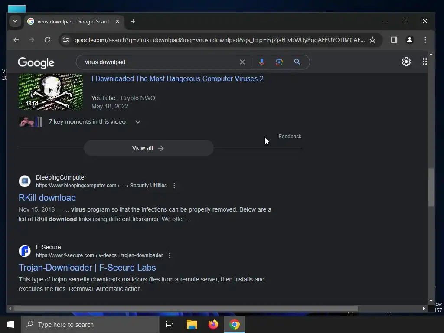Click the key moments preview thumbnail
This screenshot has width=444, height=333.
click(x=30, y=122)
